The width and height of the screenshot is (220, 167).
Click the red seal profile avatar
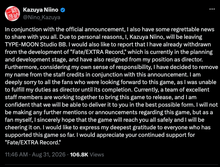point(12,14)
